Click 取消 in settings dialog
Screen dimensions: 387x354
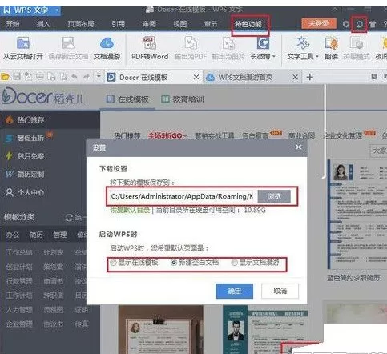coord(280,291)
